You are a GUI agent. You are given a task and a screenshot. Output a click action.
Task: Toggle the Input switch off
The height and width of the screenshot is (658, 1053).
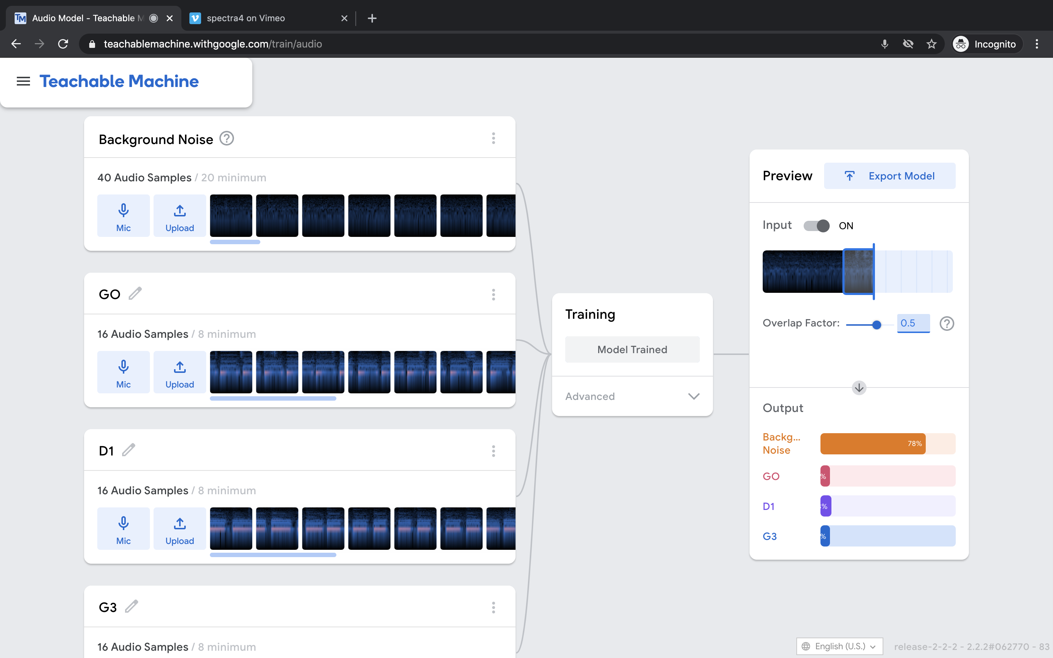(x=816, y=226)
